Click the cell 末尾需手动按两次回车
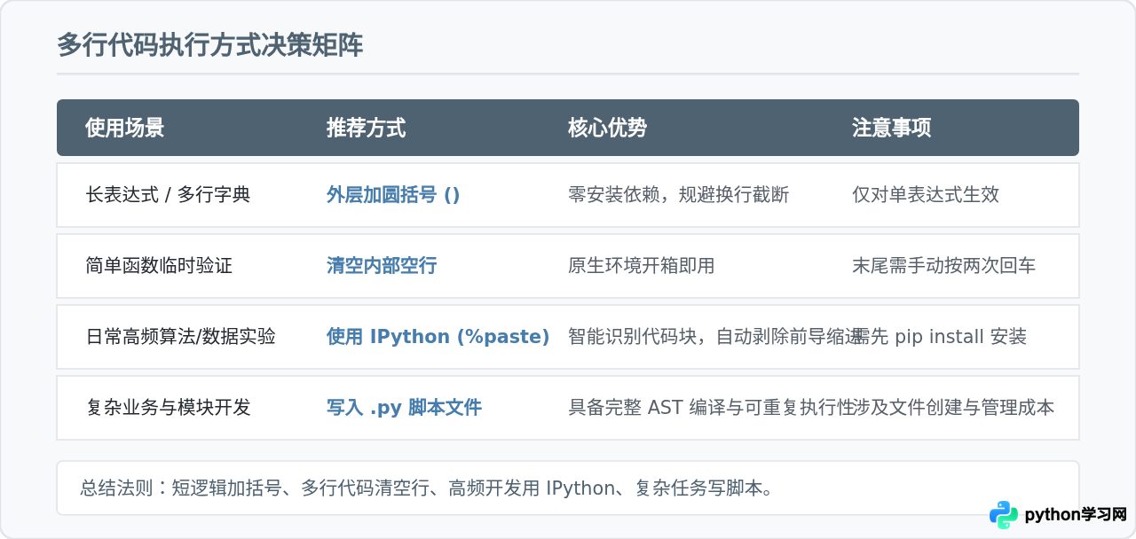Screen dimensions: 1136x539 [x=944, y=265]
